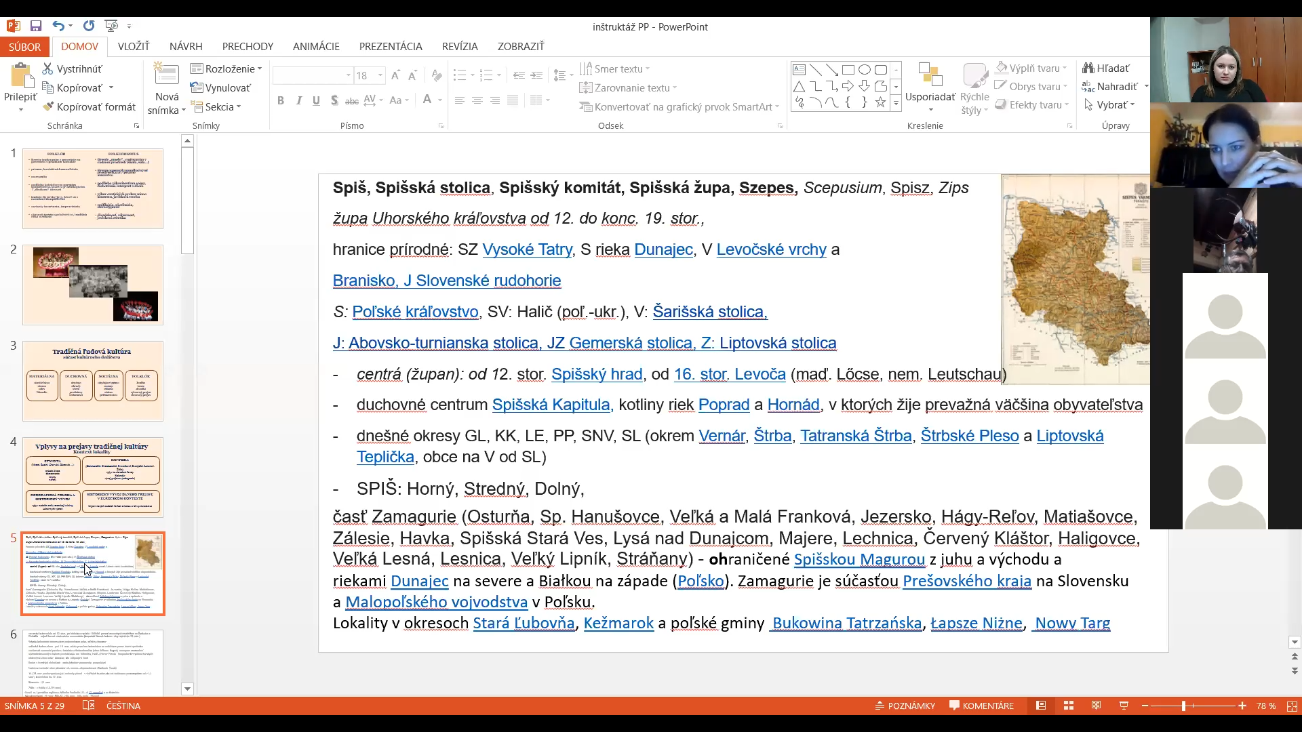Click the Nová snímka (new slide) icon
1302x732 pixels.
tap(166, 76)
